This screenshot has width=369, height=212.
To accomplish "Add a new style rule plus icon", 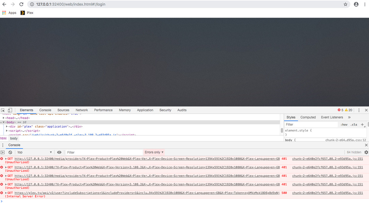I will 362,125.
